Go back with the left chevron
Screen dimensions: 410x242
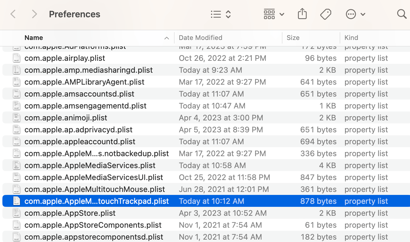13,14
